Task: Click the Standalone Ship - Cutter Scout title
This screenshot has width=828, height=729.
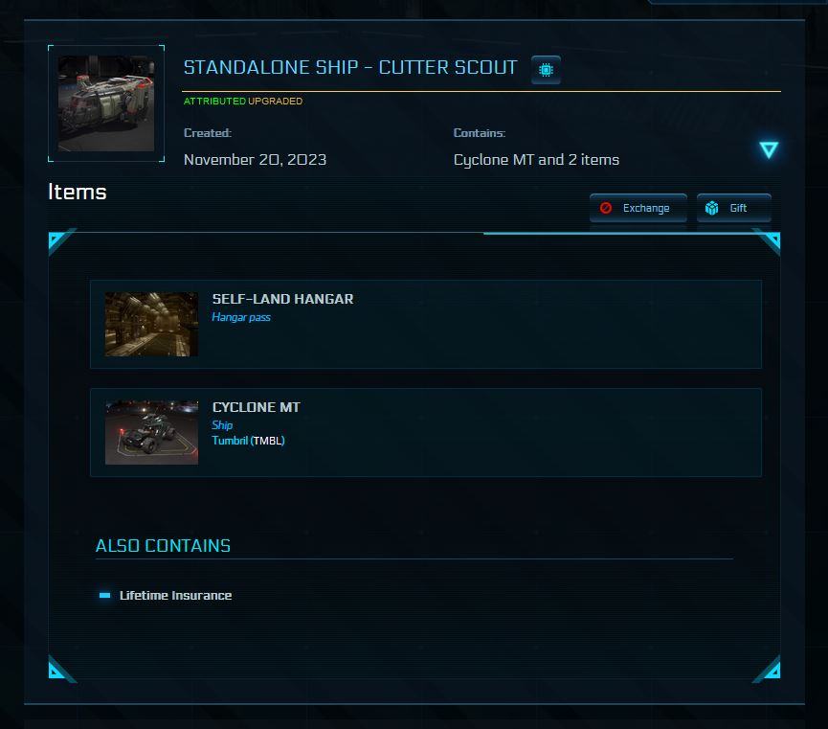Action: pos(350,67)
